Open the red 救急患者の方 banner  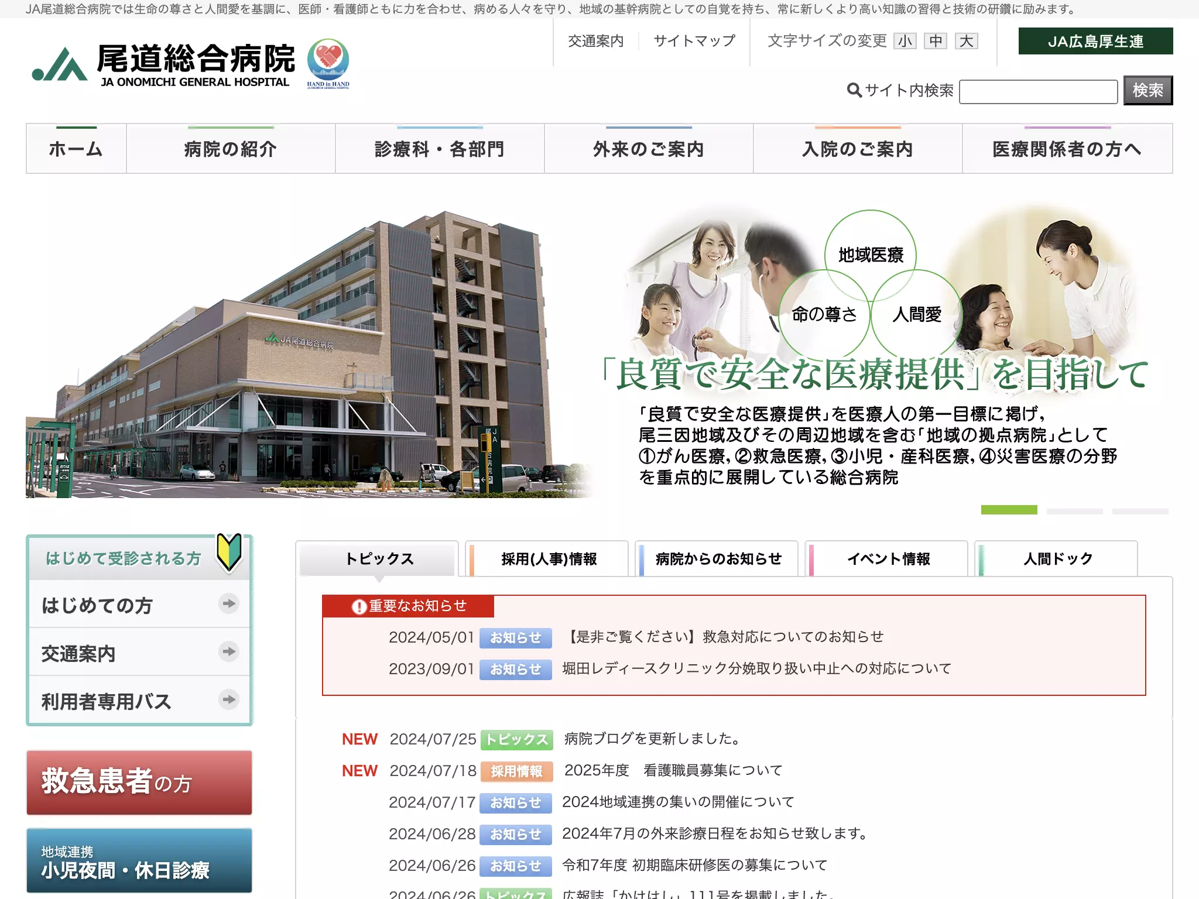pyautogui.click(x=139, y=782)
